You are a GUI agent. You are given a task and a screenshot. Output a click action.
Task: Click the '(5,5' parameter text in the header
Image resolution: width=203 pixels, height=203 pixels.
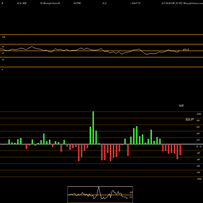(x=104, y=3)
